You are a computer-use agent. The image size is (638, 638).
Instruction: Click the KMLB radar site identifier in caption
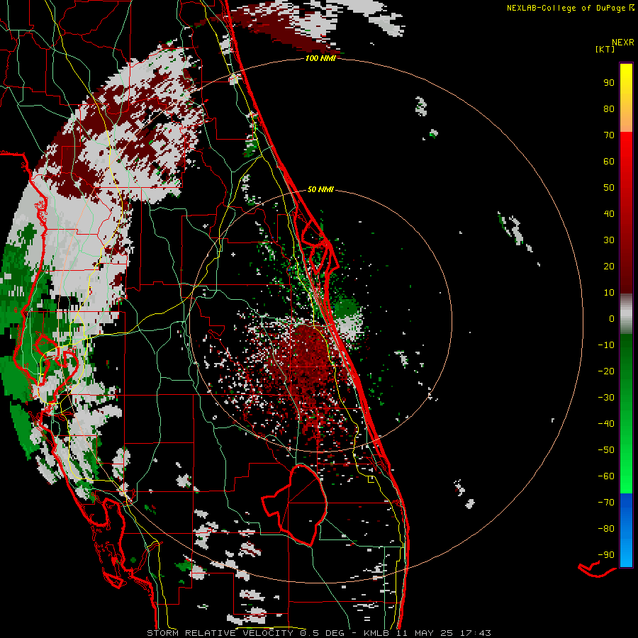click(376, 633)
